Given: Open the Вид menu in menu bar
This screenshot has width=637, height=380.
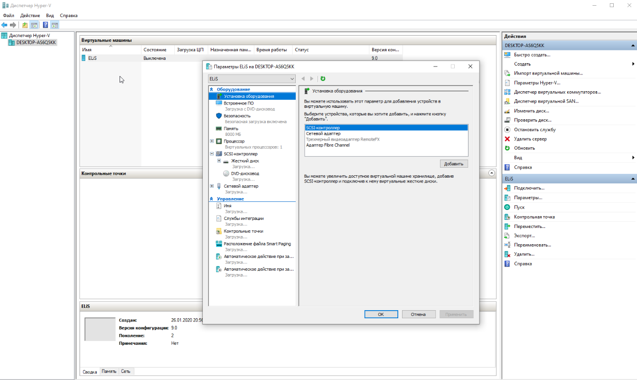Looking at the screenshot, I should pyautogui.click(x=50, y=16).
